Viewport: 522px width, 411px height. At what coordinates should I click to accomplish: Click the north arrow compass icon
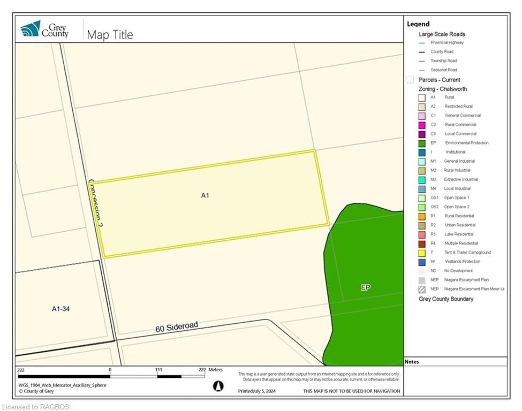(218, 386)
